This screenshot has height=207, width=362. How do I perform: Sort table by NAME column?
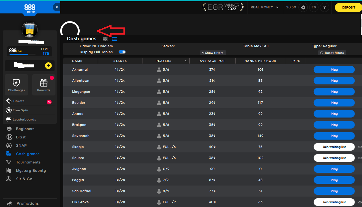coord(77,61)
